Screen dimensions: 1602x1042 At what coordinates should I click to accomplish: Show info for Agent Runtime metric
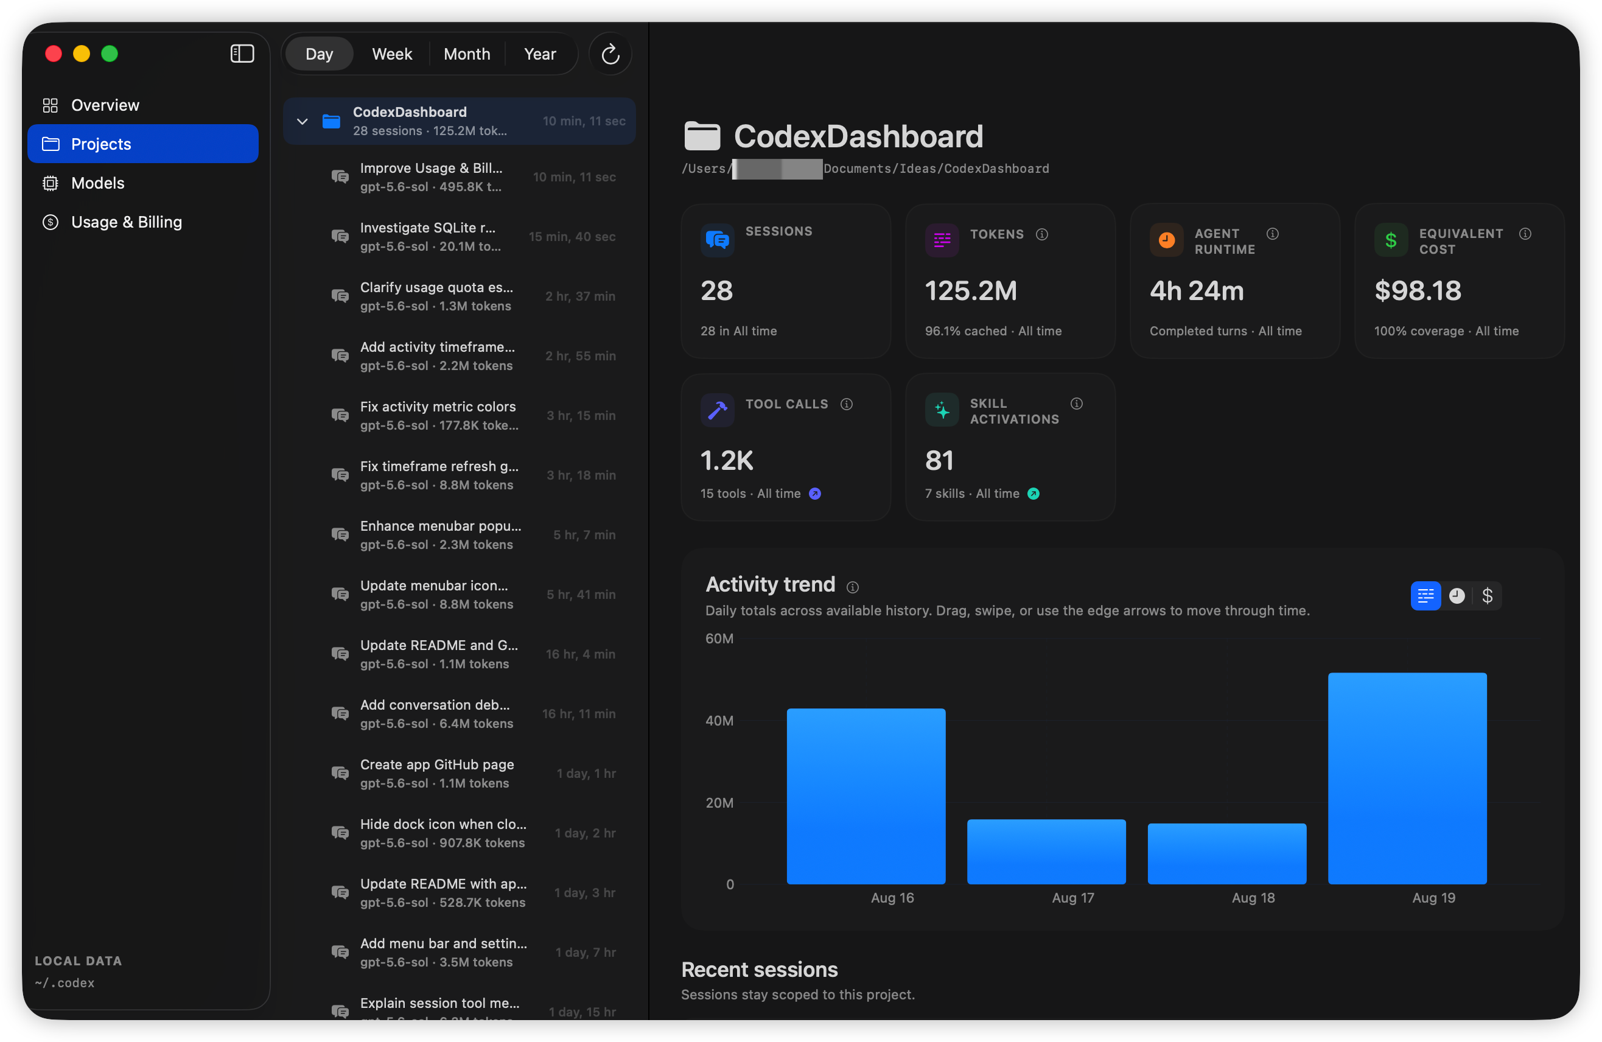pyautogui.click(x=1272, y=234)
